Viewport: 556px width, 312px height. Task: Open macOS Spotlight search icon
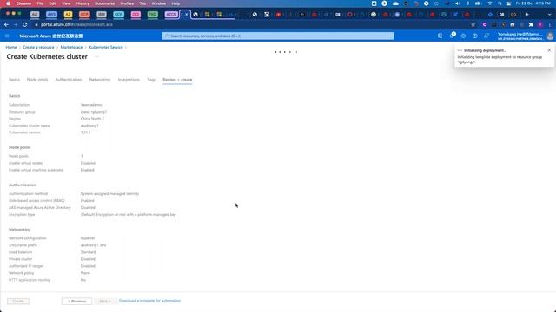500,3
